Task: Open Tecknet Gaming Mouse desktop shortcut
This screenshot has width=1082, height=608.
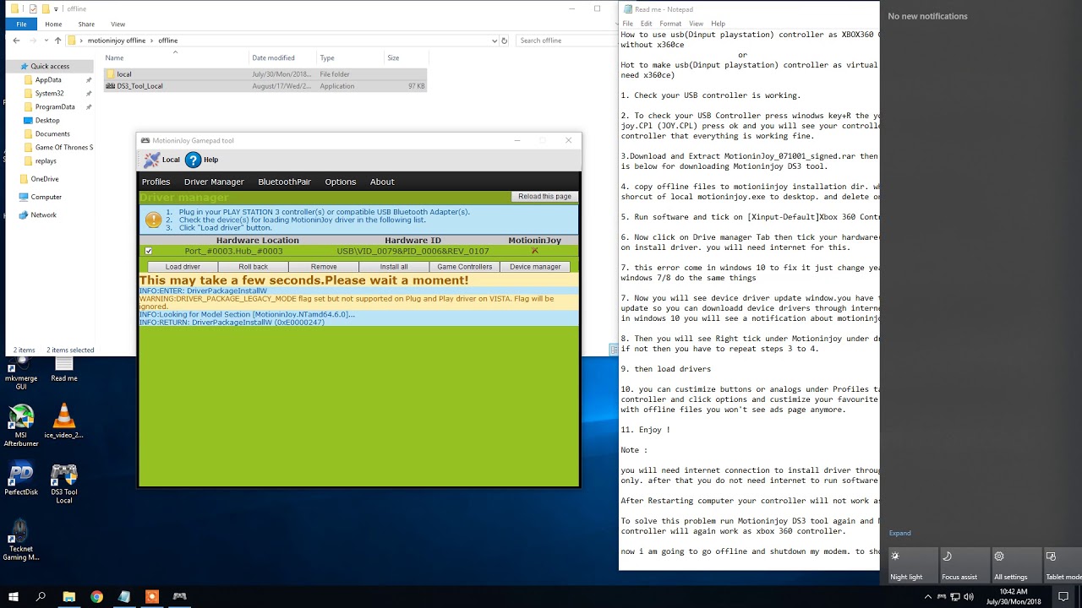Action: 20,539
